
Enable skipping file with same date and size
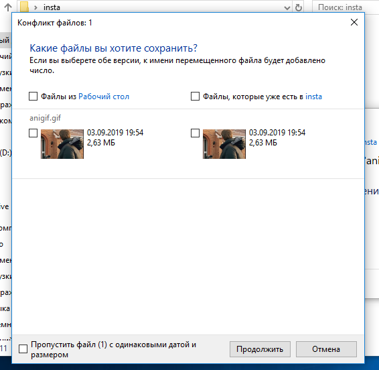[x=23, y=349]
